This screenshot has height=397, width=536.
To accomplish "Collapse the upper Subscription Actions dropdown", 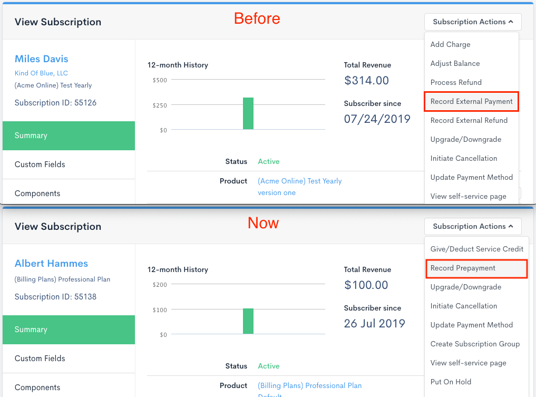I will 472,22.
